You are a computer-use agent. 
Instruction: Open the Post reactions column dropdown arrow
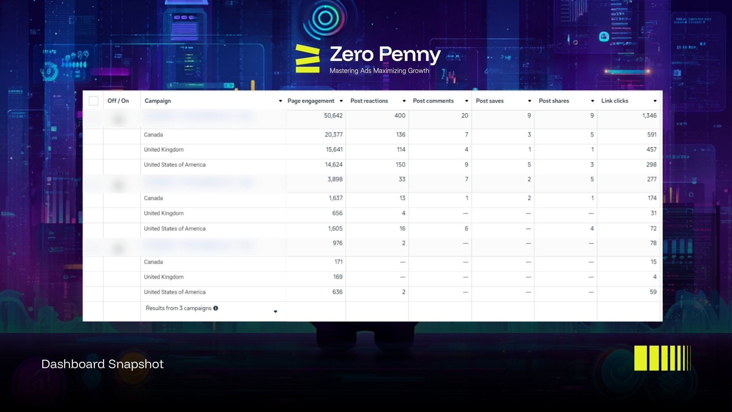point(404,101)
